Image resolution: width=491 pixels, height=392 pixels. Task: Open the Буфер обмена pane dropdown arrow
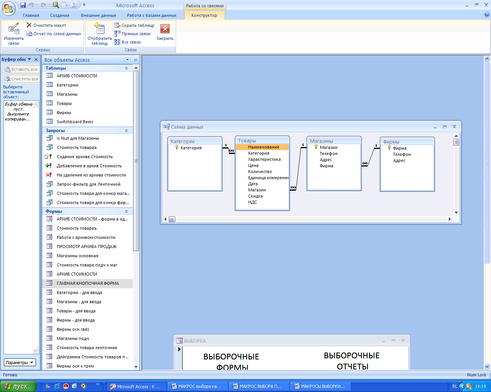pos(30,59)
